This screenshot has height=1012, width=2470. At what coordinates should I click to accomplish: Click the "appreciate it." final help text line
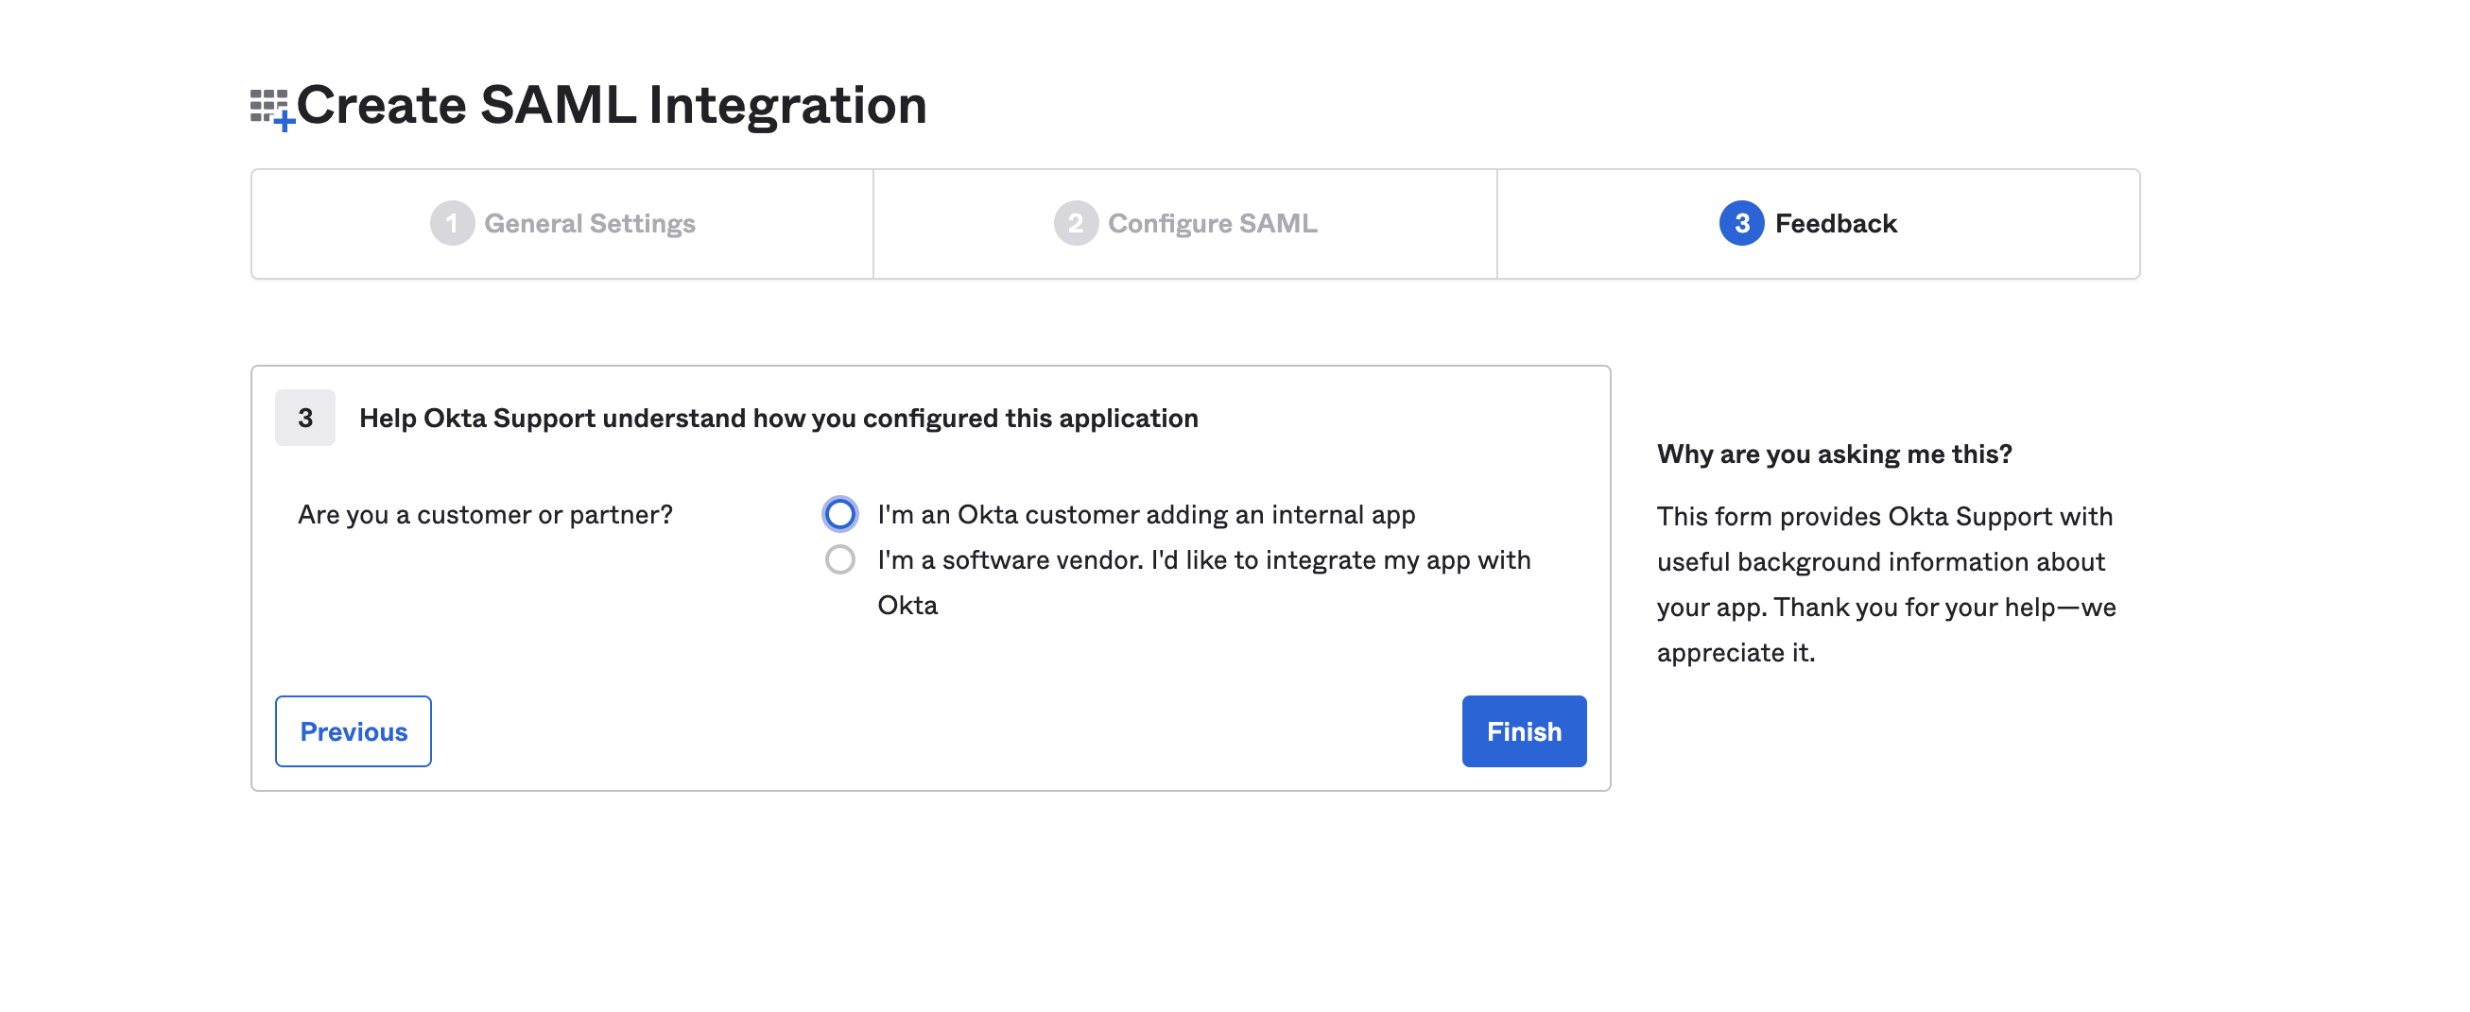pos(1736,653)
